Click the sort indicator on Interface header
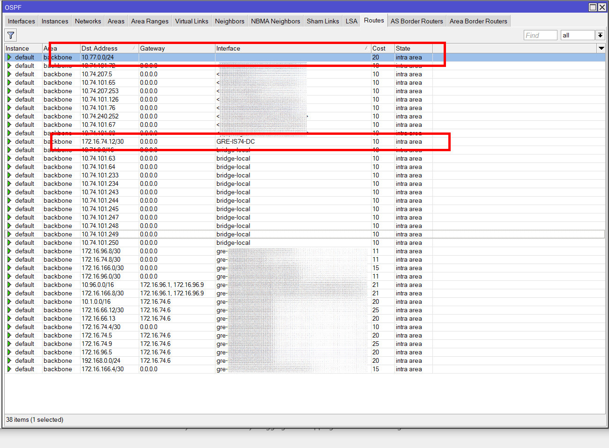The width and height of the screenshot is (609, 448). pyautogui.click(x=366, y=48)
